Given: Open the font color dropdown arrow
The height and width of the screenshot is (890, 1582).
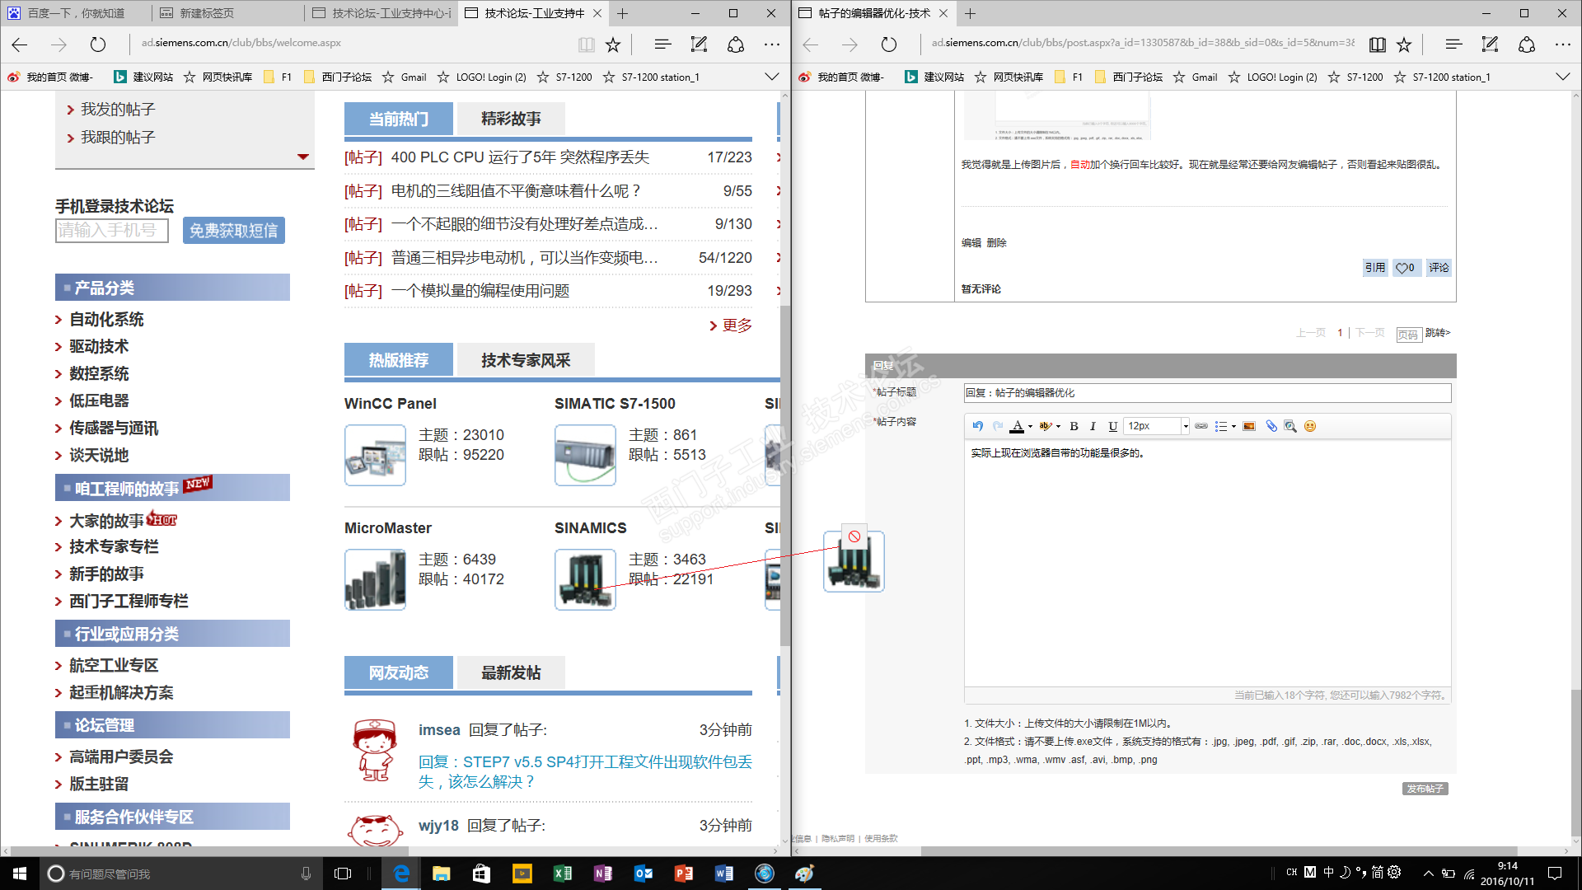Looking at the screenshot, I should click(x=1030, y=426).
